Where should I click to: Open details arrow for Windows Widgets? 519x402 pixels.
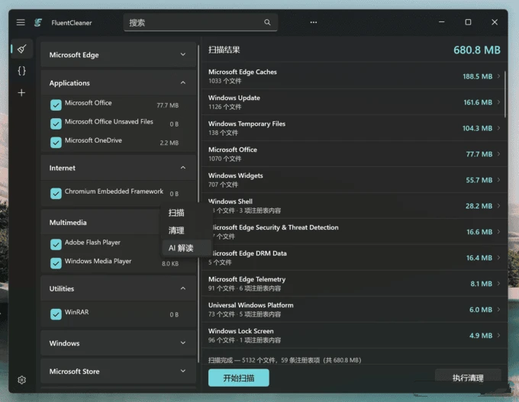[498, 180]
